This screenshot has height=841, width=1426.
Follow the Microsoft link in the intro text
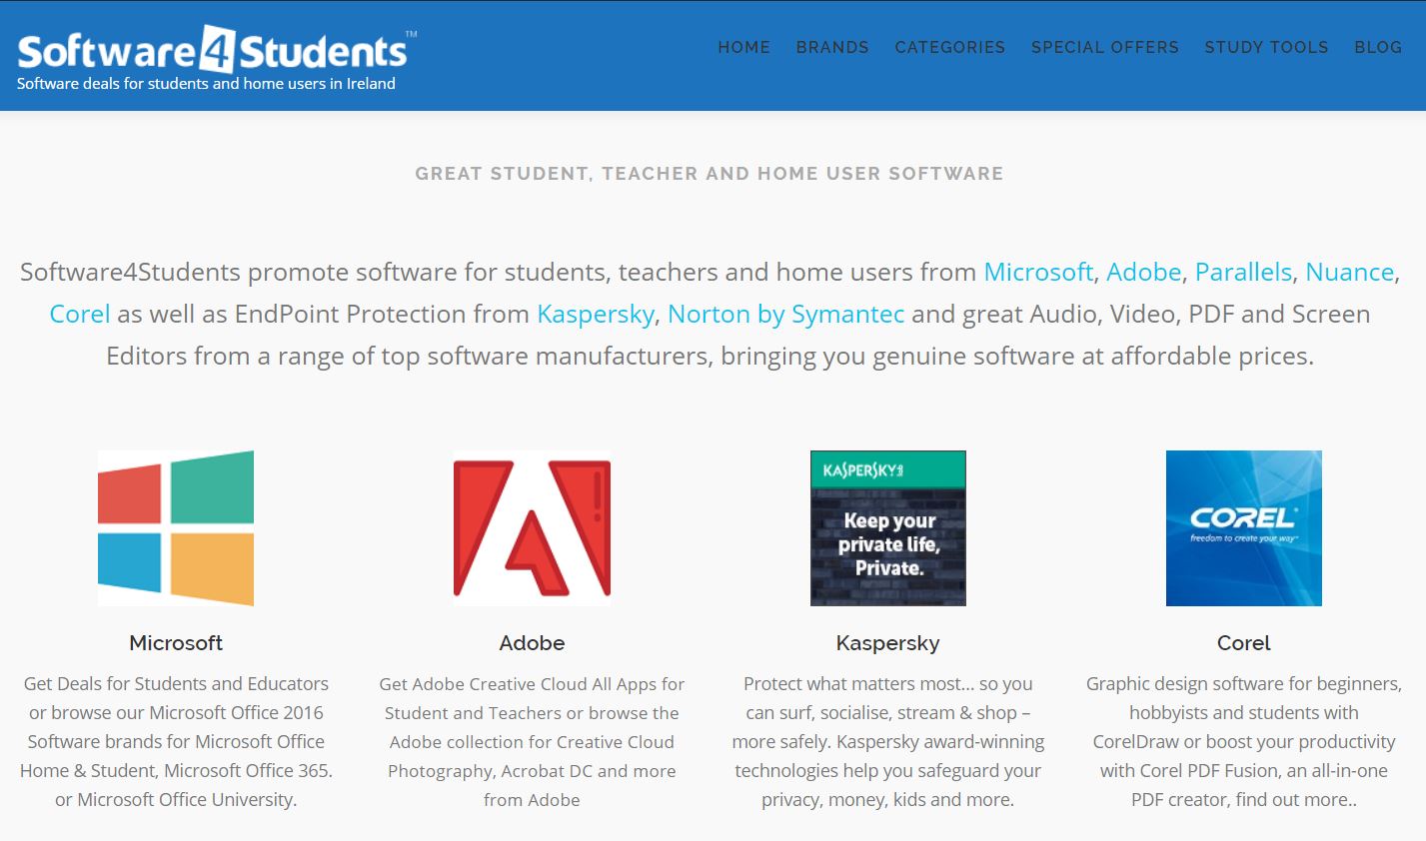(x=1038, y=272)
